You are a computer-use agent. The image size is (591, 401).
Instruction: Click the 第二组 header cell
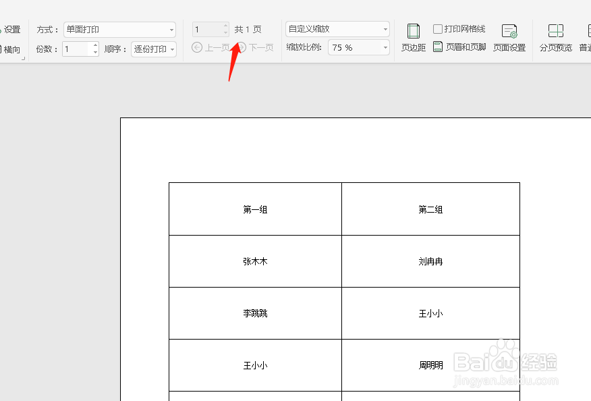(430, 209)
